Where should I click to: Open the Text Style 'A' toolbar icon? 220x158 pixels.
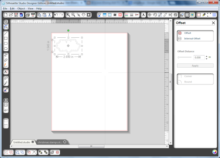point(143,15)
